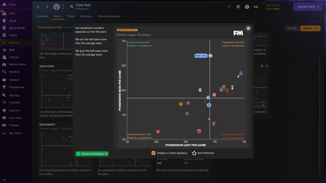
Task: Open Club Info from the sidebar
Action: click(x=14, y=111)
